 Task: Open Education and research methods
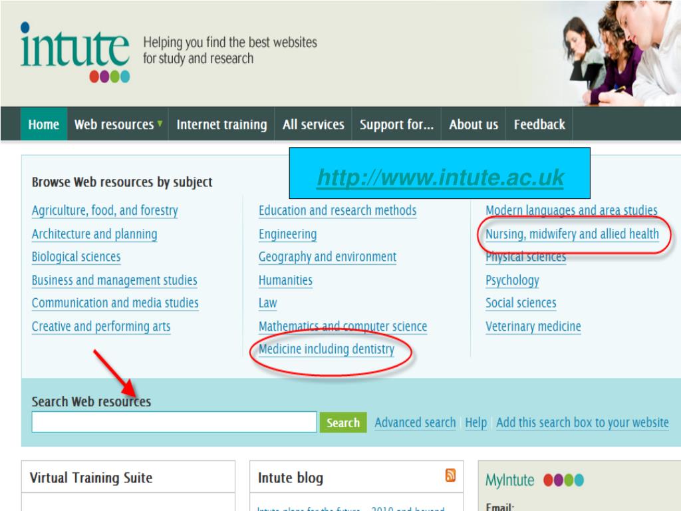coord(337,211)
